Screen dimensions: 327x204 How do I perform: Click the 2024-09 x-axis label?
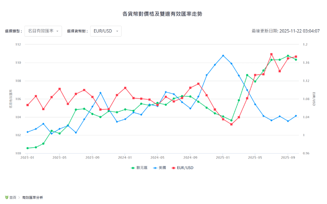[x=190, y=157]
